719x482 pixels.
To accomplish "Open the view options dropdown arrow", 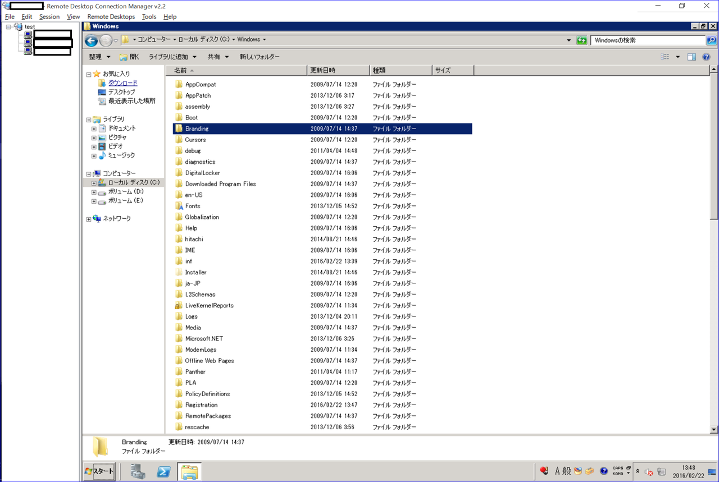I will click(x=677, y=57).
